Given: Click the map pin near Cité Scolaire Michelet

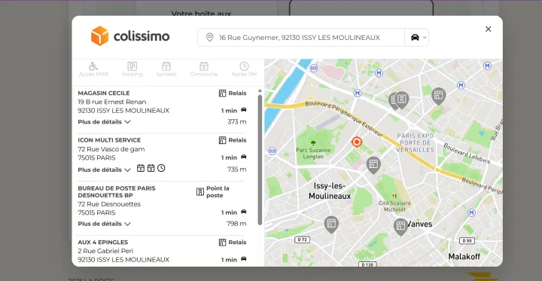Looking at the screenshot, I should 373,164.
